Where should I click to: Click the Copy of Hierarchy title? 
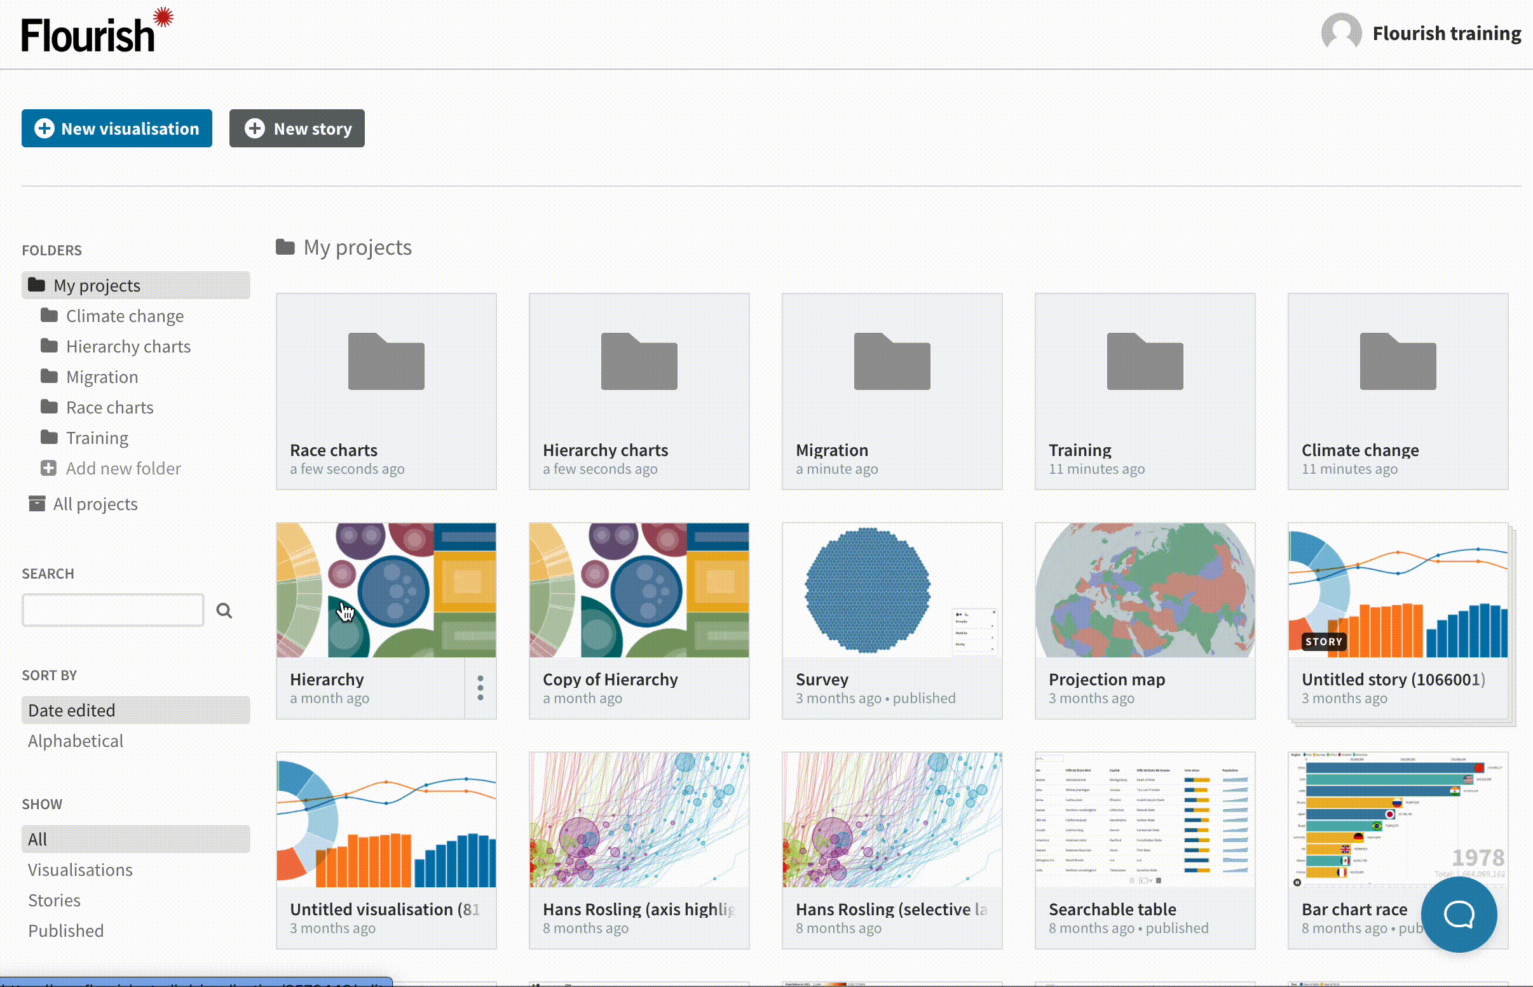pyautogui.click(x=610, y=680)
